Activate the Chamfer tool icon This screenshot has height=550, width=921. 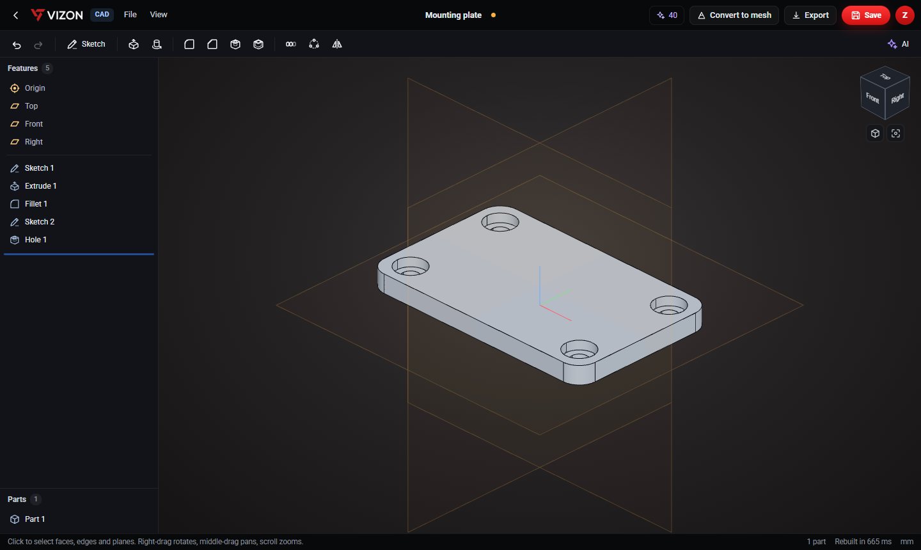pyautogui.click(x=212, y=44)
